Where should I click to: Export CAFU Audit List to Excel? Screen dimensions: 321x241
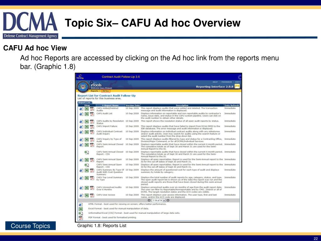(87, 114)
